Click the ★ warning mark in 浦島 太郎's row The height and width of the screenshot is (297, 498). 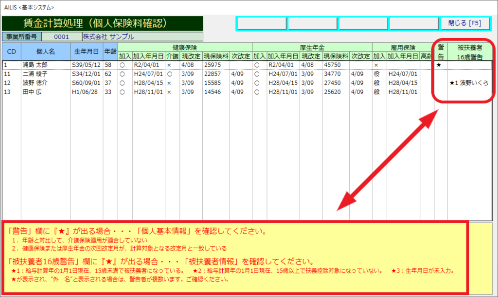439,65
